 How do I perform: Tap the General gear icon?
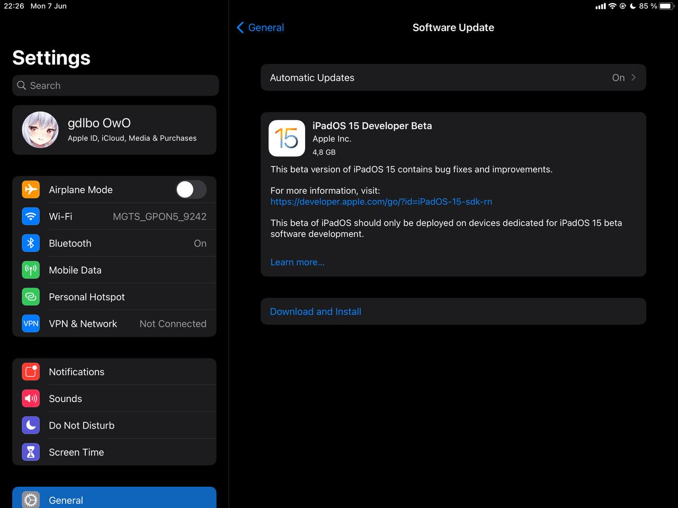pyautogui.click(x=31, y=500)
